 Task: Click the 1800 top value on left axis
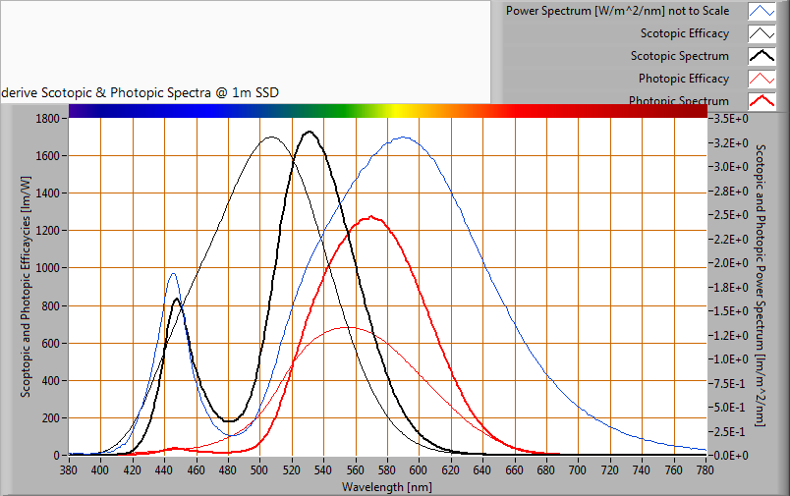tap(48, 119)
